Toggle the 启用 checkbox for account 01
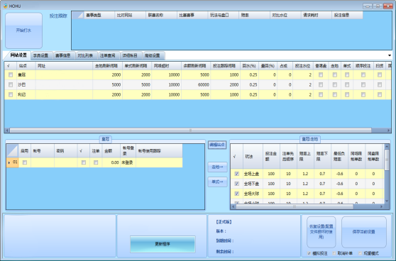 pyautogui.click(x=25, y=162)
